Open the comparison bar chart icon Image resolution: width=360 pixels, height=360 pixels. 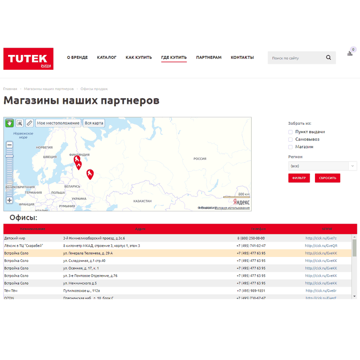tap(350, 54)
